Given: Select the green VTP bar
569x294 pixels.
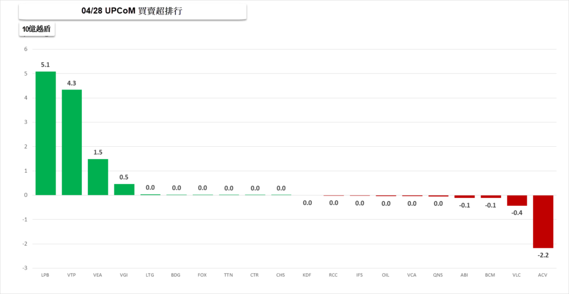Looking at the screenshot, I should click(72, 142).
